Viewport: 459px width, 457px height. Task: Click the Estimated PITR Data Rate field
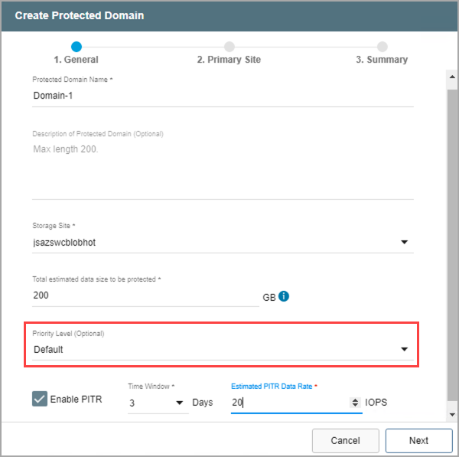[289, 403]
